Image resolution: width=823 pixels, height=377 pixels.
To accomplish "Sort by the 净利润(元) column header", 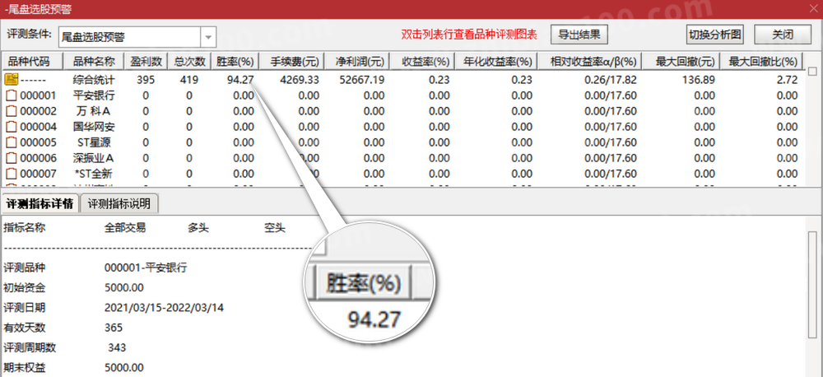I will point(359,62).
